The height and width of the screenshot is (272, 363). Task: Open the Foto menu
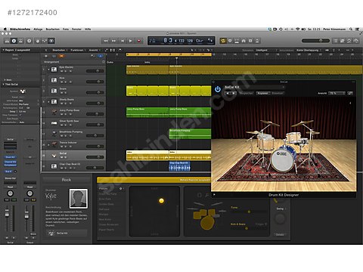coord(66,29)
